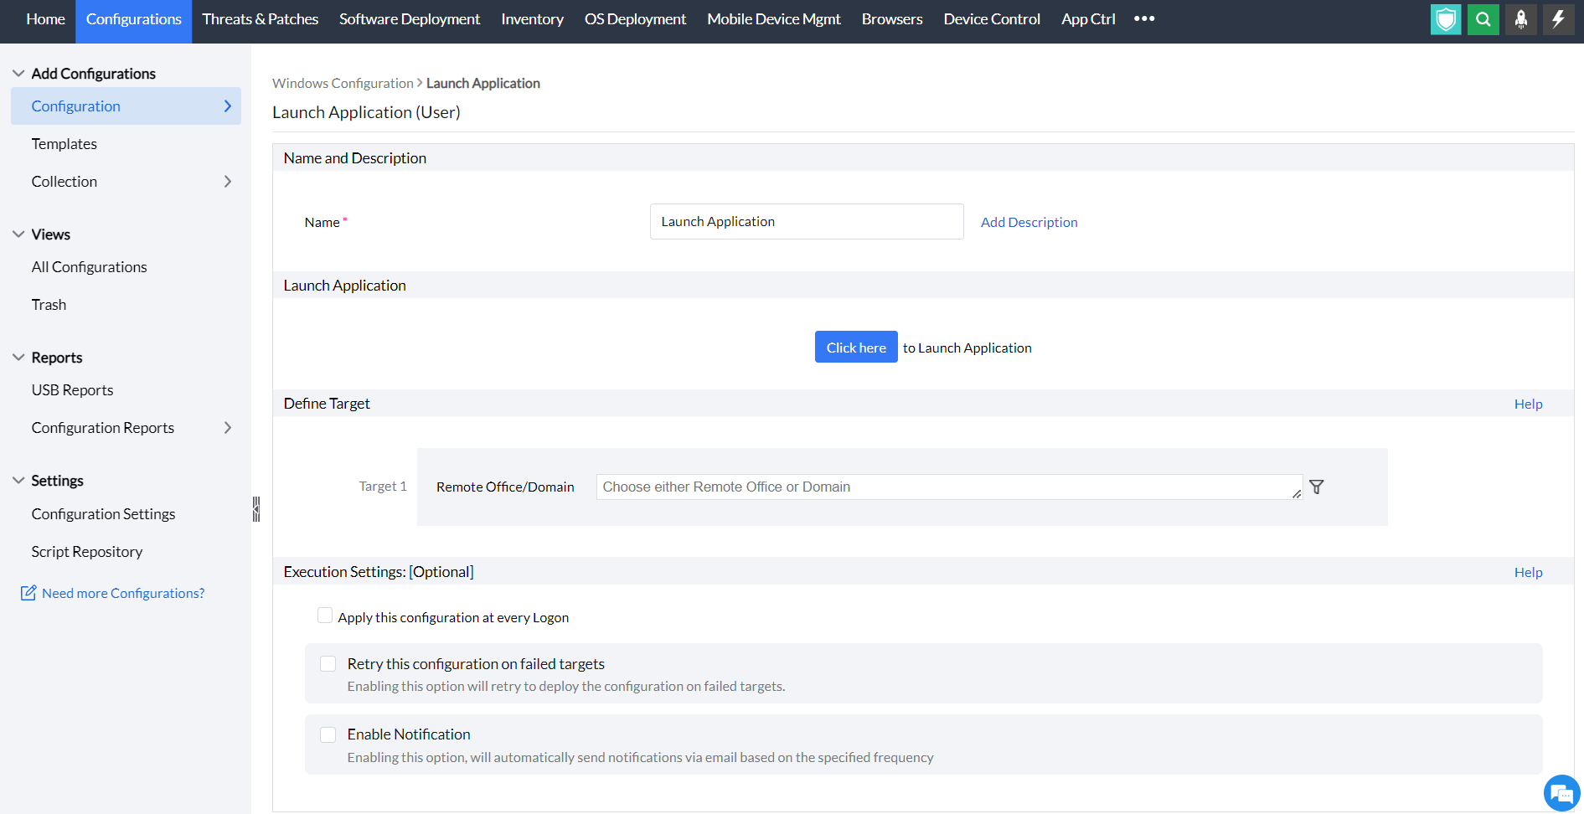Switch to the Inventory tab
Image resolution: width=1584 pixels, height=814 pixels.
(532, 19)
